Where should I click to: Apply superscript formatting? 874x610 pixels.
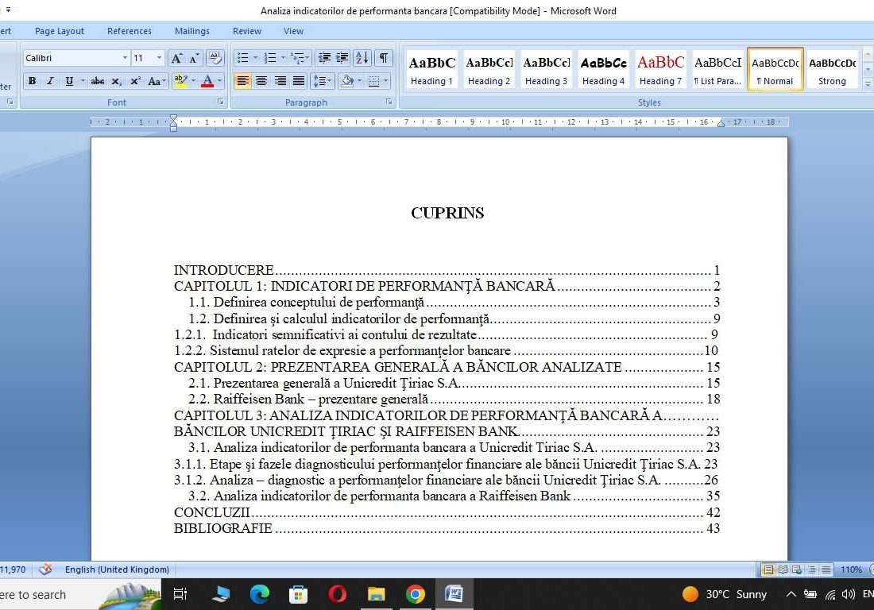[x=135, y=81]
